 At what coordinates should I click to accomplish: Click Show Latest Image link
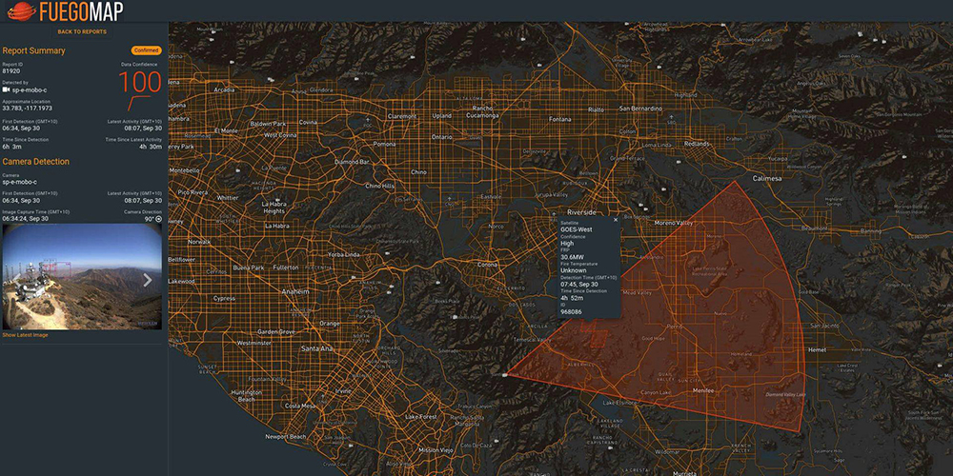click(25, 334)
